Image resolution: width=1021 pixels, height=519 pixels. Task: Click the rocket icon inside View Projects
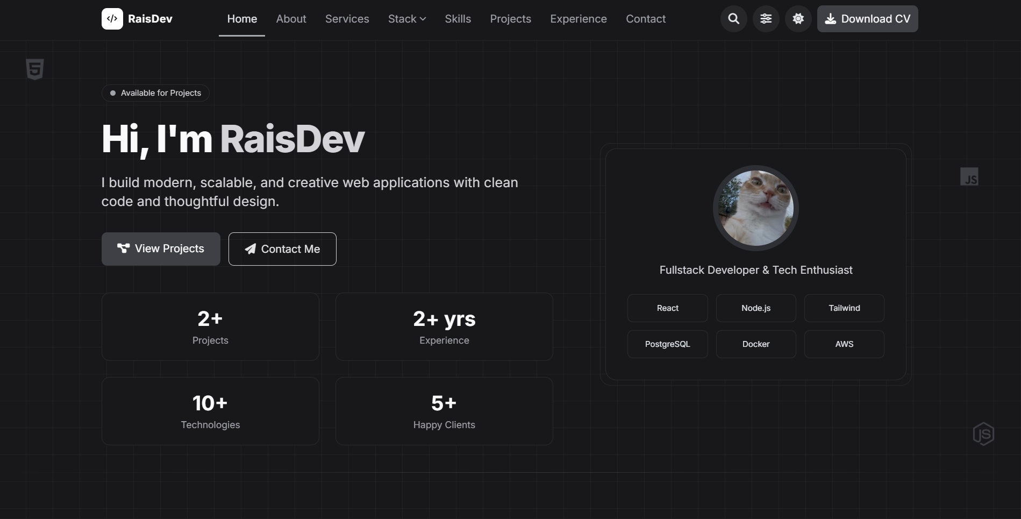click(122, 248)
